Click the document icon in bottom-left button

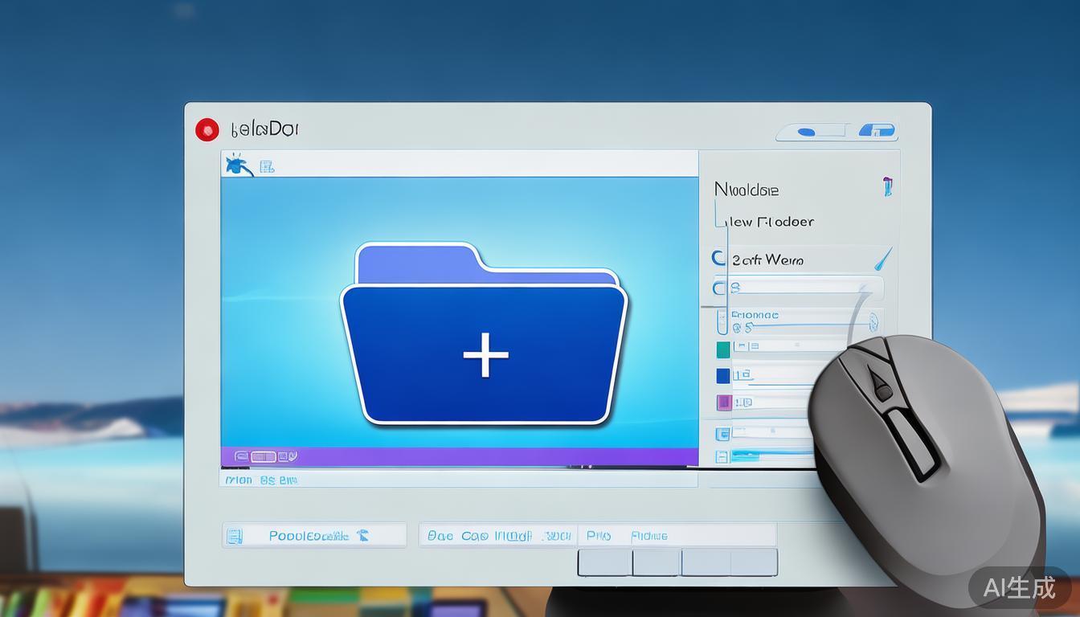click(x=235, y=536)
